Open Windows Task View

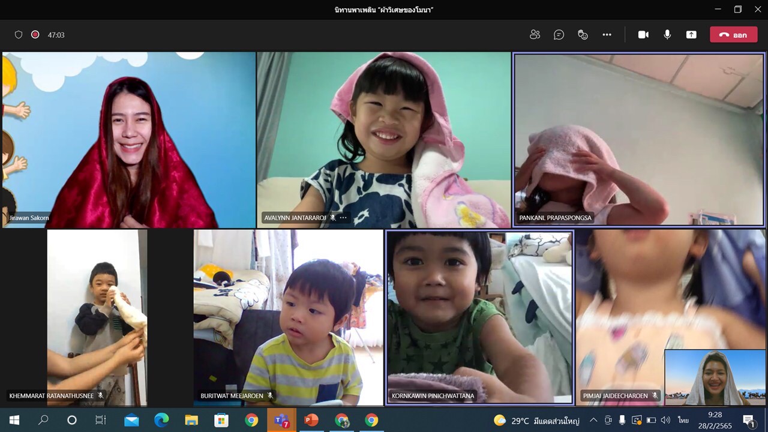coord(101,420)
